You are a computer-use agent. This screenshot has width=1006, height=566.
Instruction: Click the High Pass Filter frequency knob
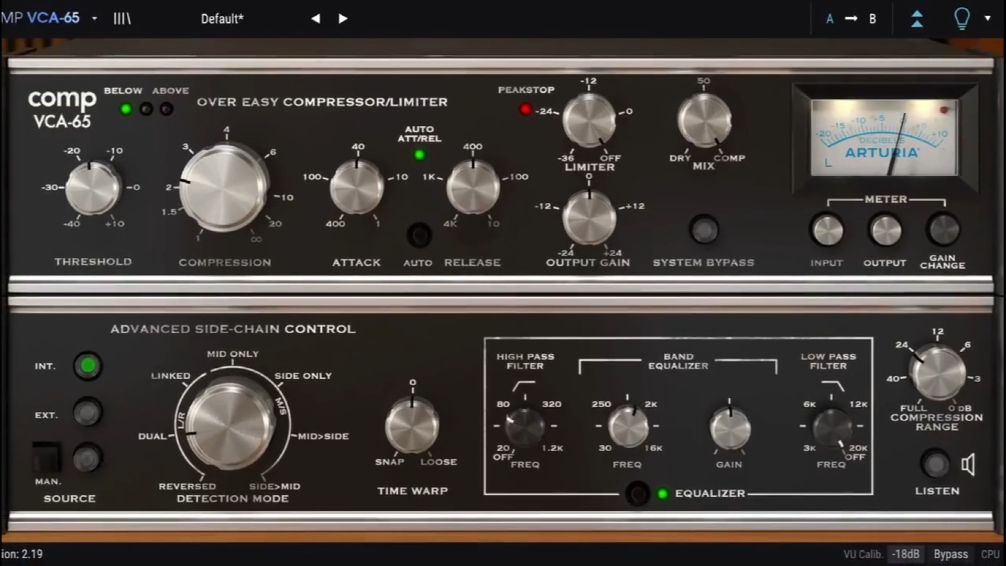524,427
